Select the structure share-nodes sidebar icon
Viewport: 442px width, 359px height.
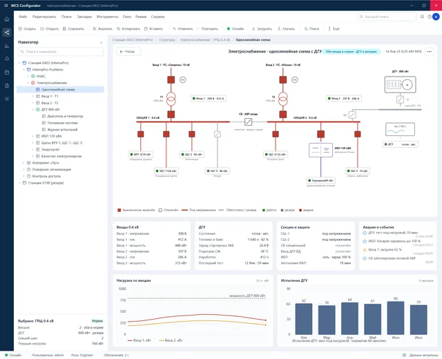pos(7,32)
